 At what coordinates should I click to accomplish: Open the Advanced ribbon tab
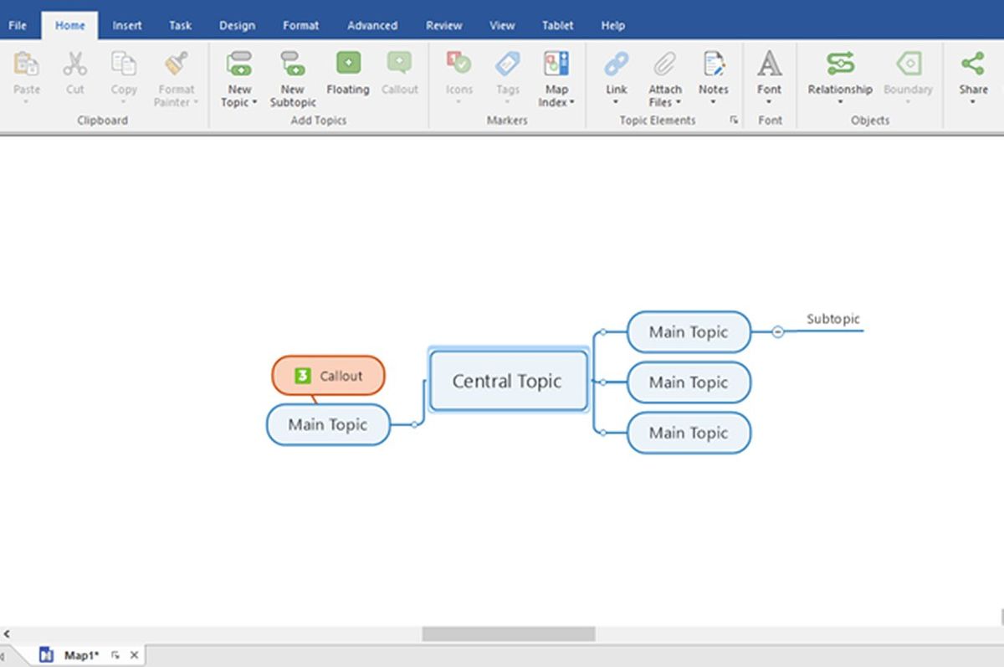tap(371, 25)
